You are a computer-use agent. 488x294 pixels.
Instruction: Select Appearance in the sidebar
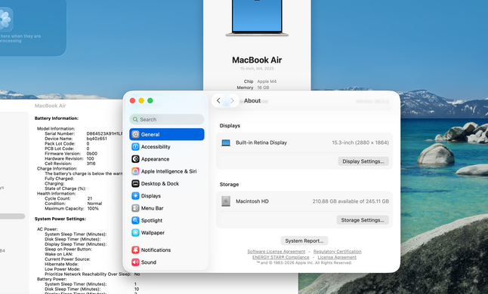tap(167, 159)
